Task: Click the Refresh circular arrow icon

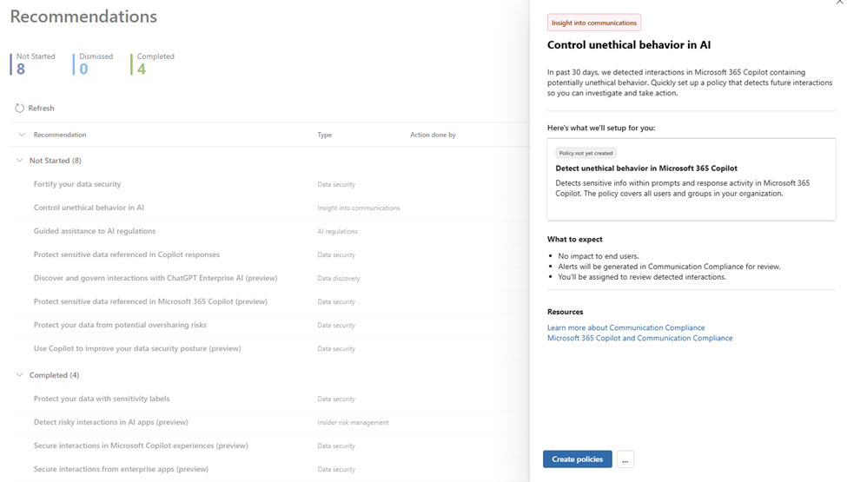Action: 19,109
